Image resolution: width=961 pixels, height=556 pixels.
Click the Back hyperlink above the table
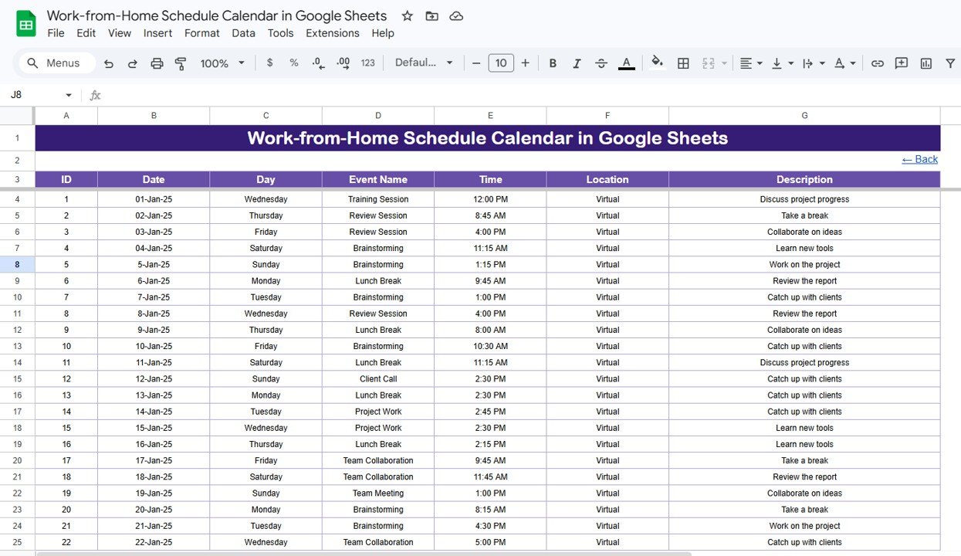click(919, 159)
